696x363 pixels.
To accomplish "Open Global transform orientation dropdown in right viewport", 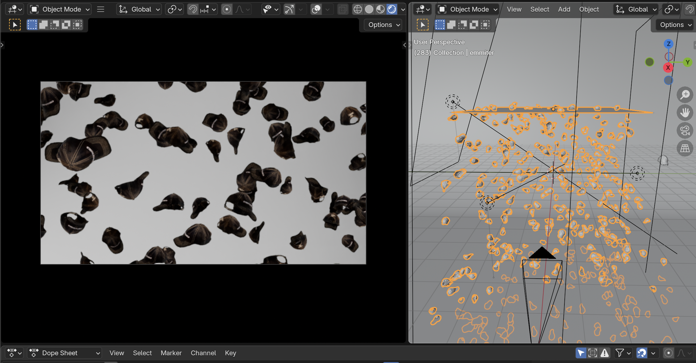I will [636, 10].
